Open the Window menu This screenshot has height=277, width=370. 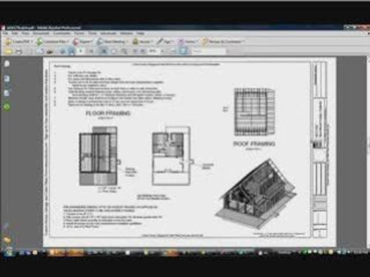pyautogui.click(x=126, y=33)
